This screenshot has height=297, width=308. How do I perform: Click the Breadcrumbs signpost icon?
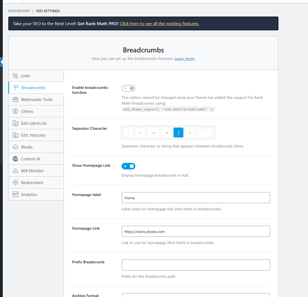pyautogui.click(x=16, y=88)
